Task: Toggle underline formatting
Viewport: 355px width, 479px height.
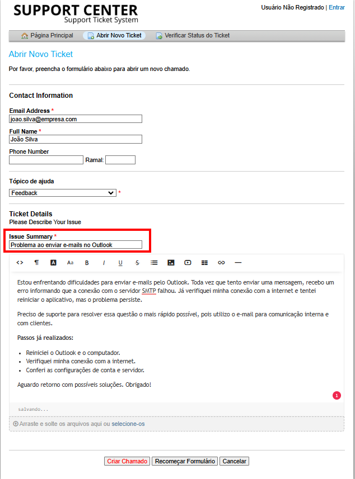Action: [x=120, y=262]
